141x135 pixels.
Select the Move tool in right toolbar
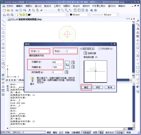pos(138,40)
